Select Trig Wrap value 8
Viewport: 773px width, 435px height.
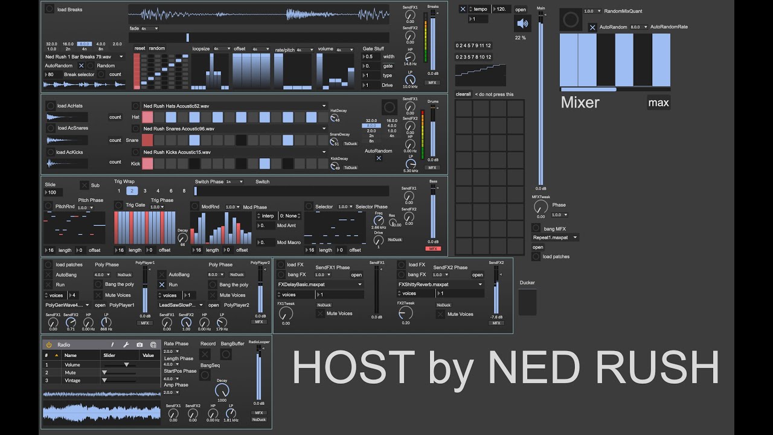click(x=184, y=190)
